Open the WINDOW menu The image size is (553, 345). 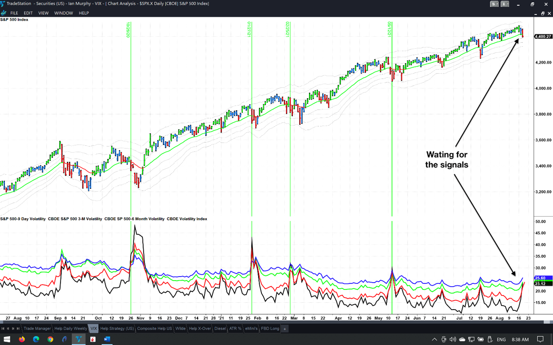pos(64,13)
